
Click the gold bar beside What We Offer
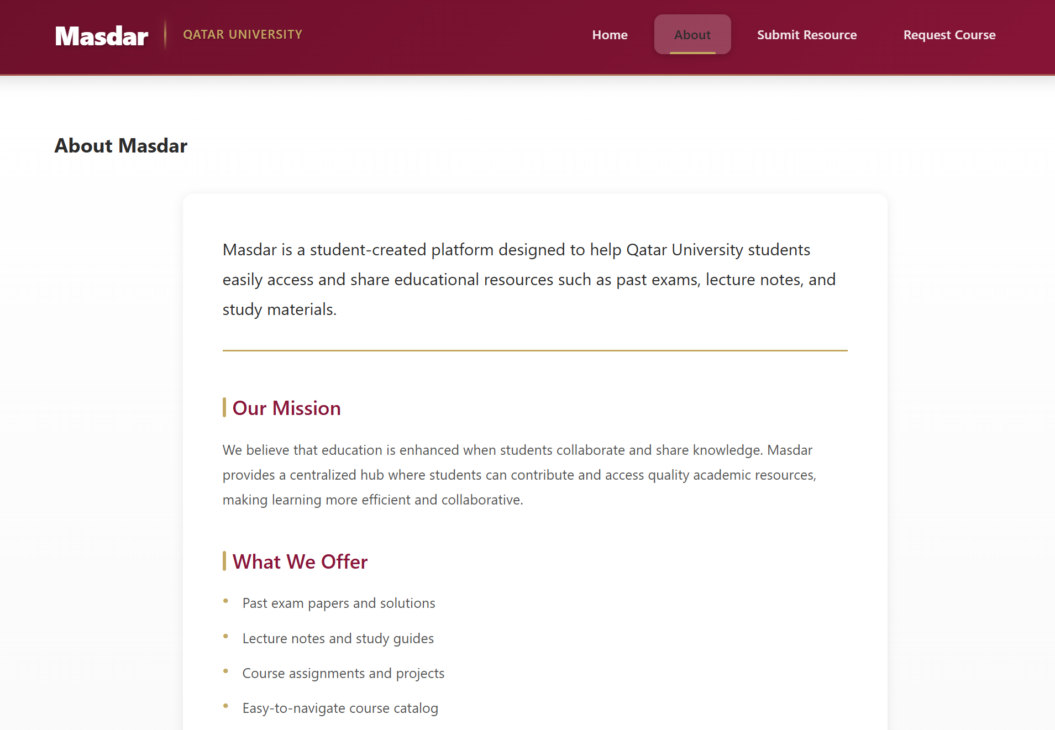224,561
